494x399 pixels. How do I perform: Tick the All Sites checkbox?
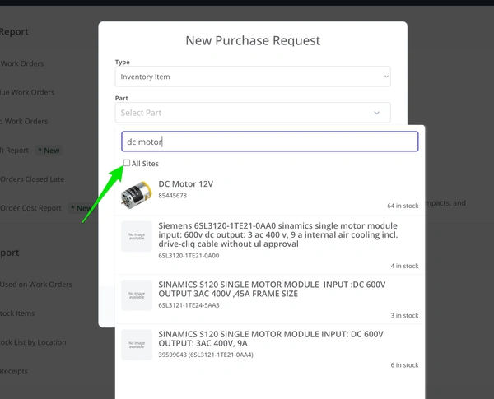(x=127, y=163)
